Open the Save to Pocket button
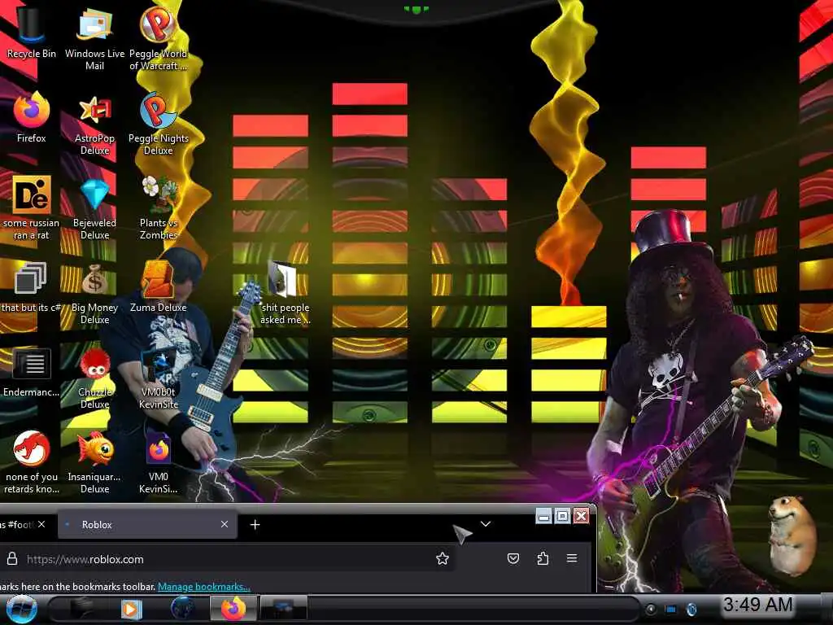Screen dimensions: 833x625 click(x=513, y=558)
